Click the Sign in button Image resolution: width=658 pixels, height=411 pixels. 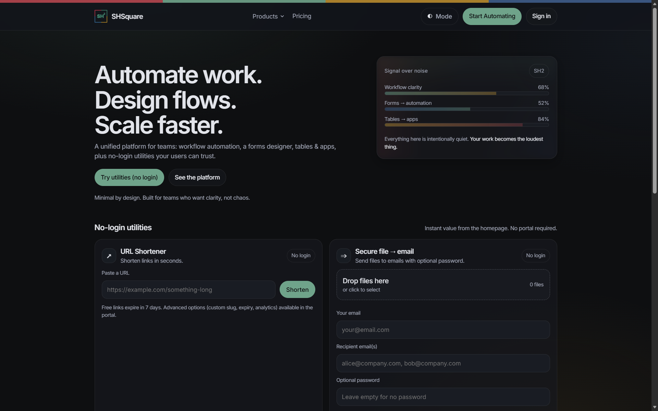click(541, 16)
